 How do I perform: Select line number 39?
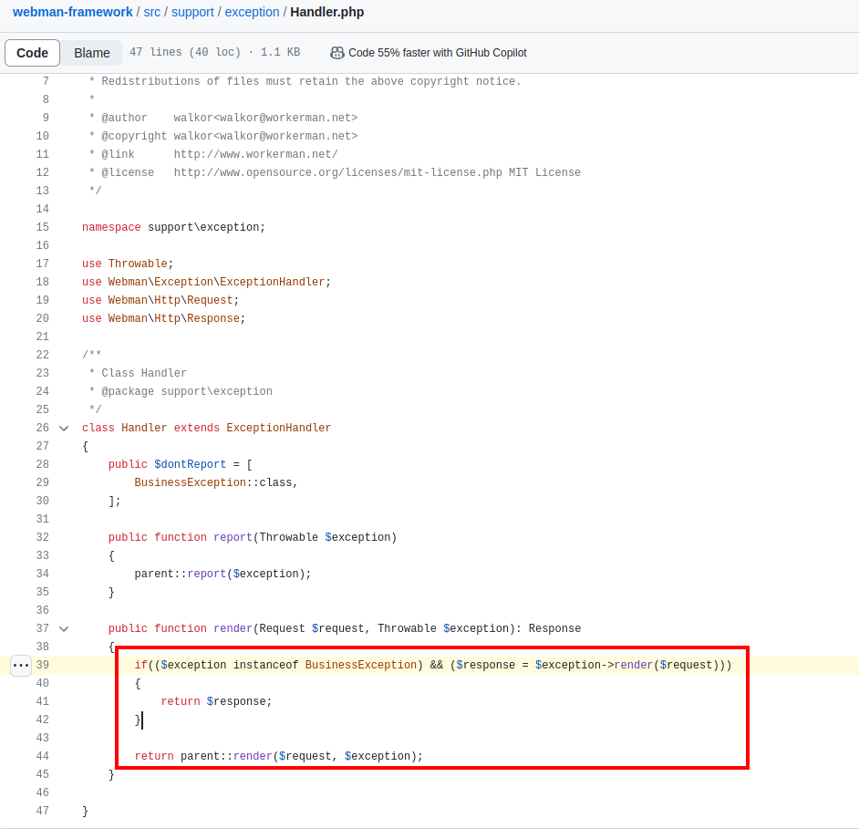(x=43, y=665)
